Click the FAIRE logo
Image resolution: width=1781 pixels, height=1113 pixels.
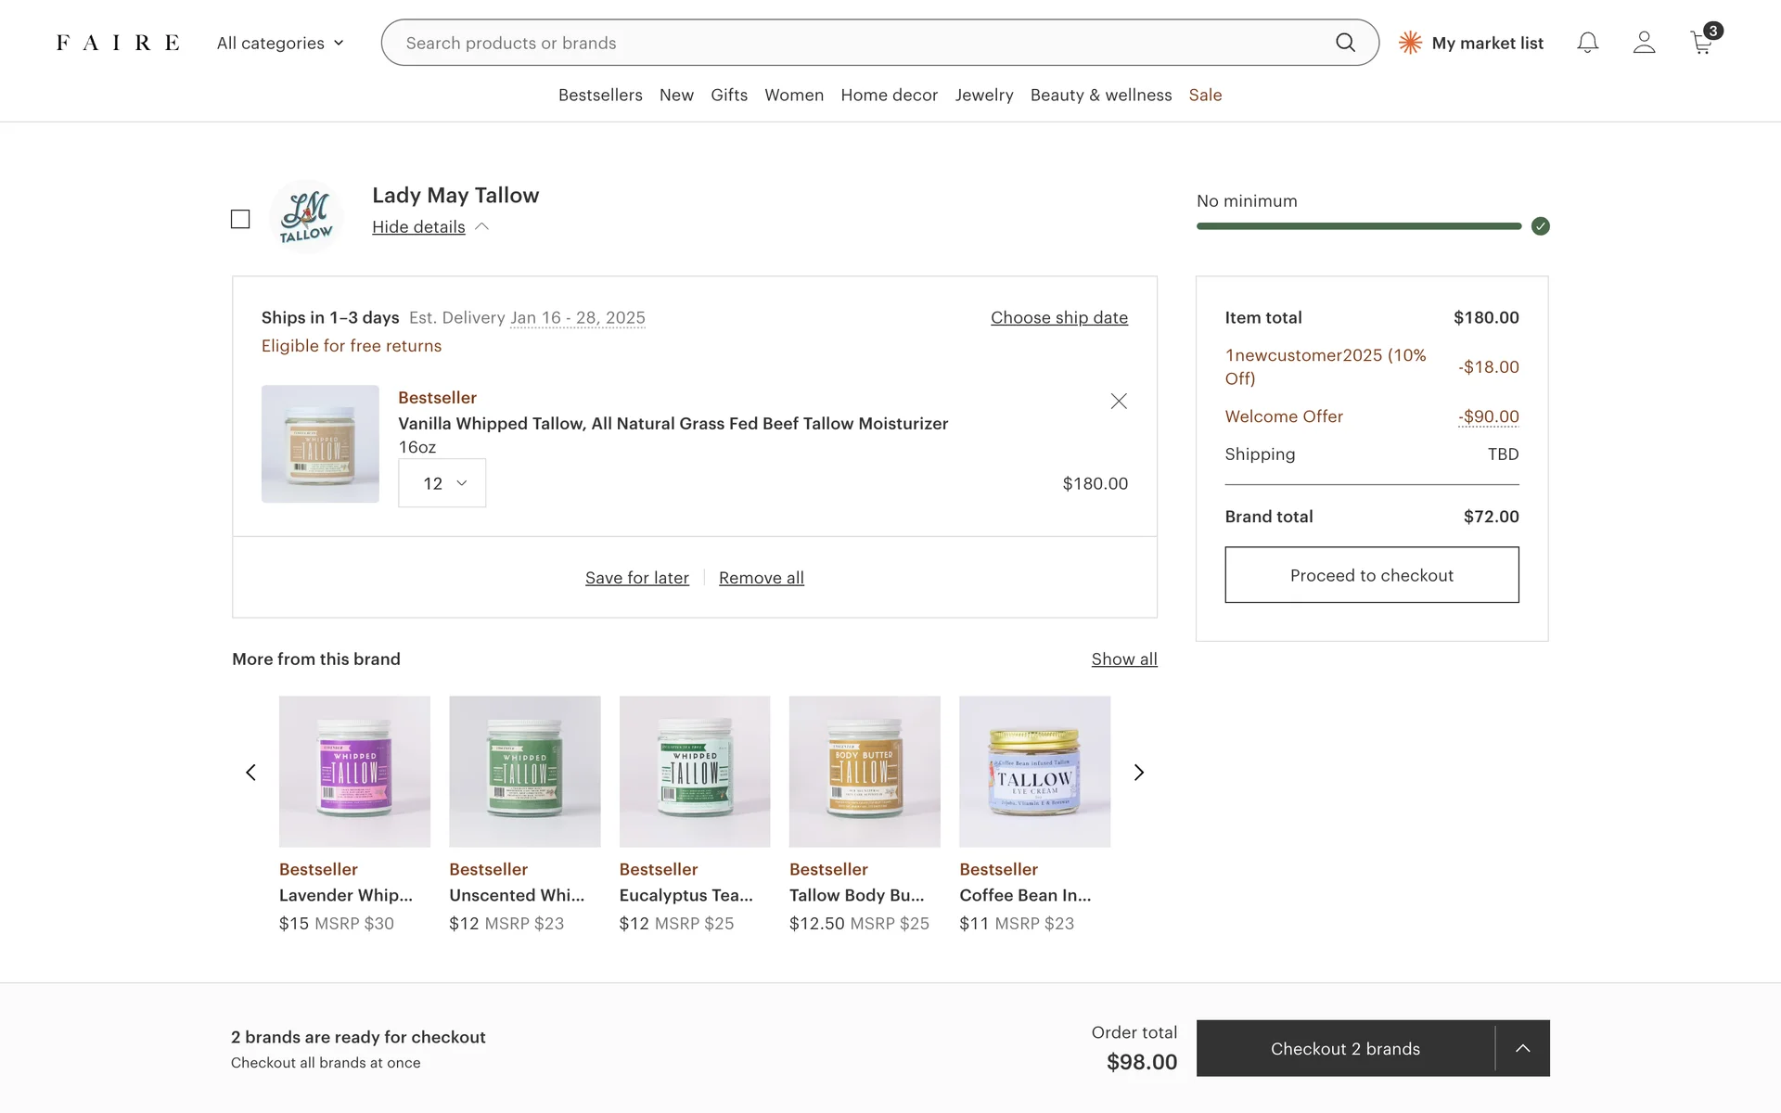118,43
